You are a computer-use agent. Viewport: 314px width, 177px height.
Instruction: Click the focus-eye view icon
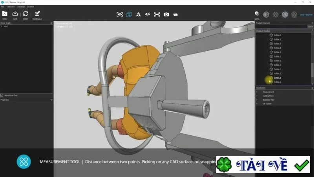click(x=120, y=15)
